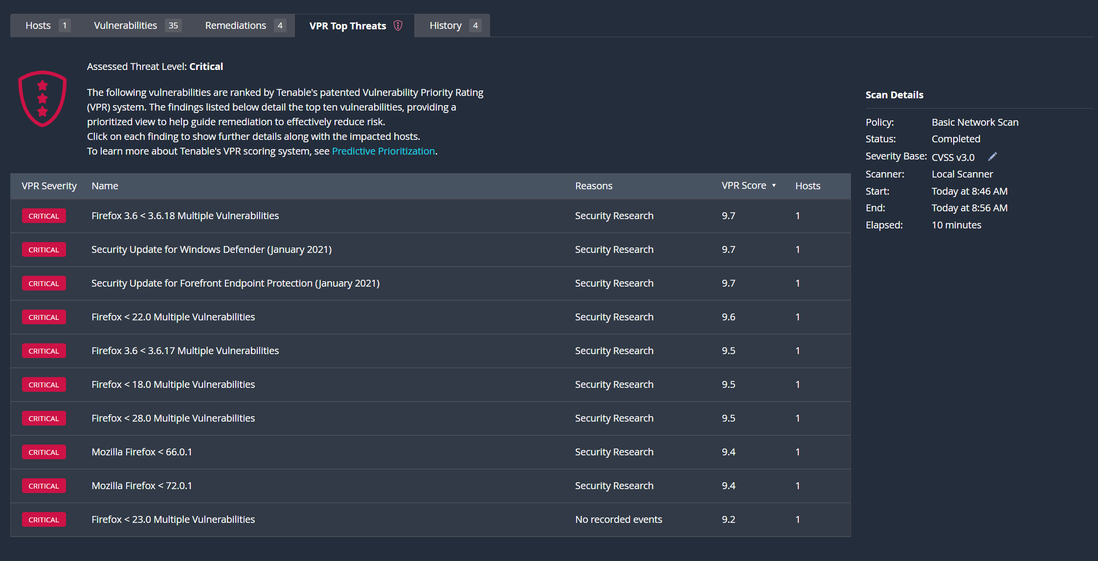
Task: Click CRITICAL badge on Windows Defender row
Action: [44, 249]
